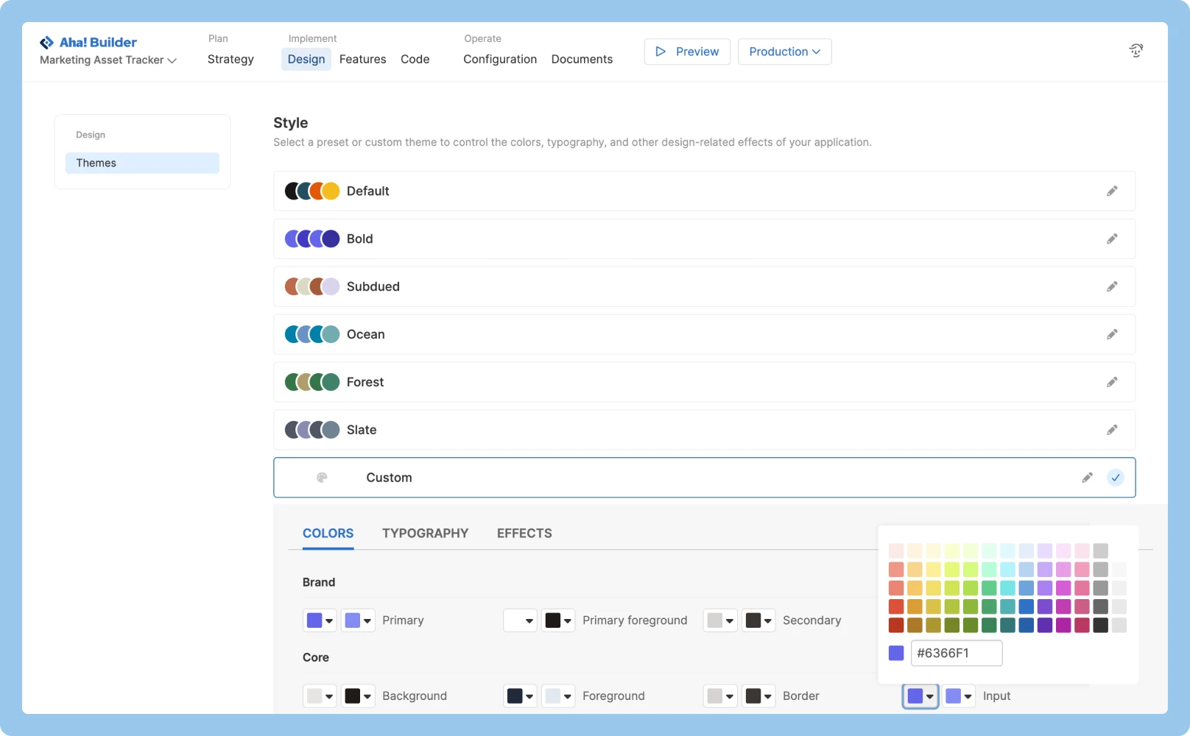
Task: Toggle the Custom theme selection checkmark
Action: pos(1116,477)
